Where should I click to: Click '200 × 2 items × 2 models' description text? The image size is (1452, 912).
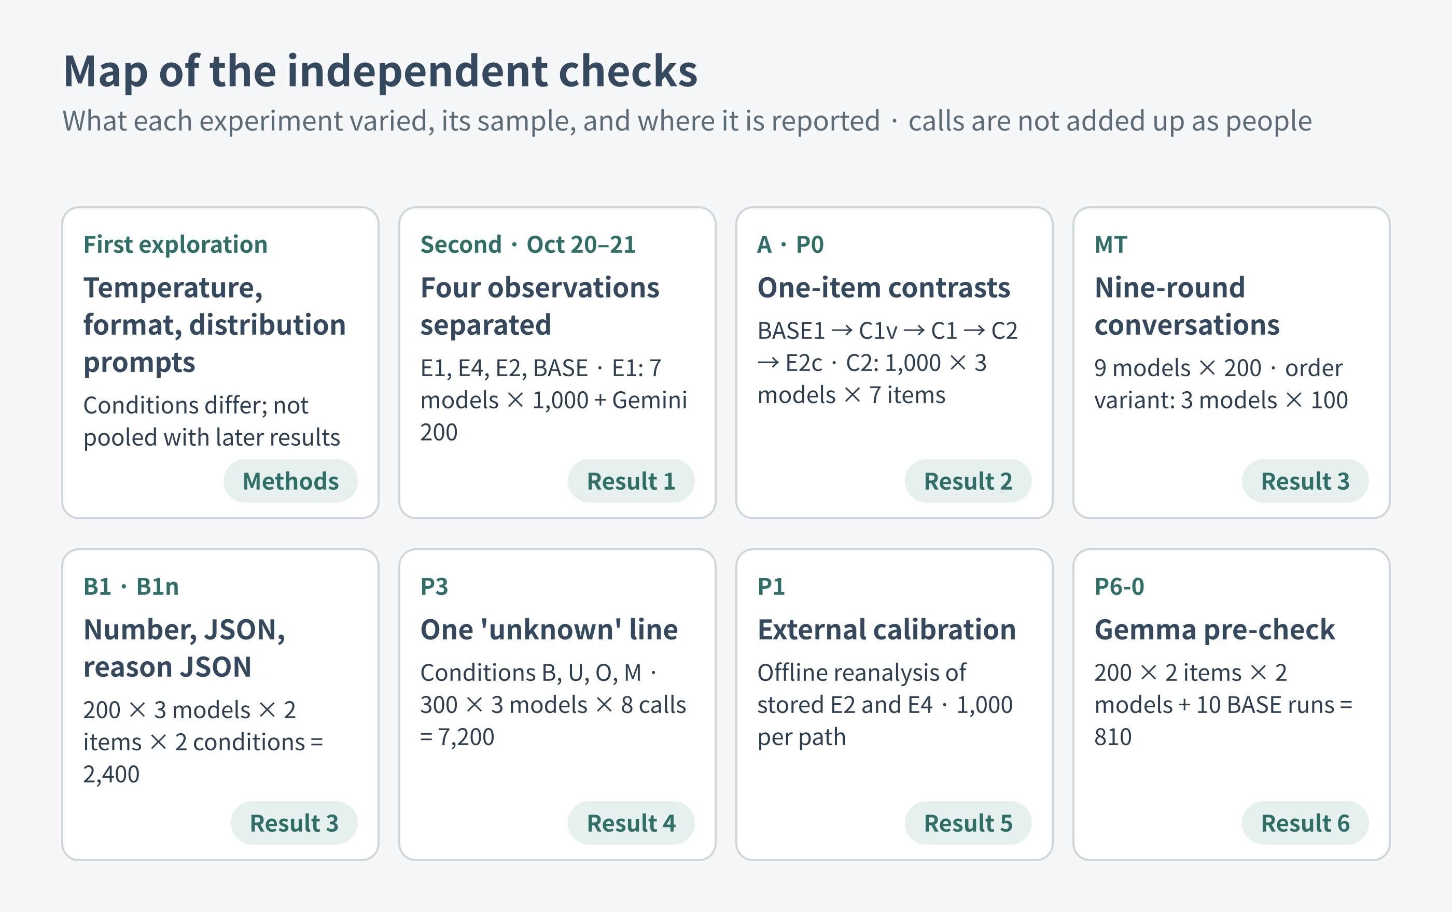(x=1223, y=705)
